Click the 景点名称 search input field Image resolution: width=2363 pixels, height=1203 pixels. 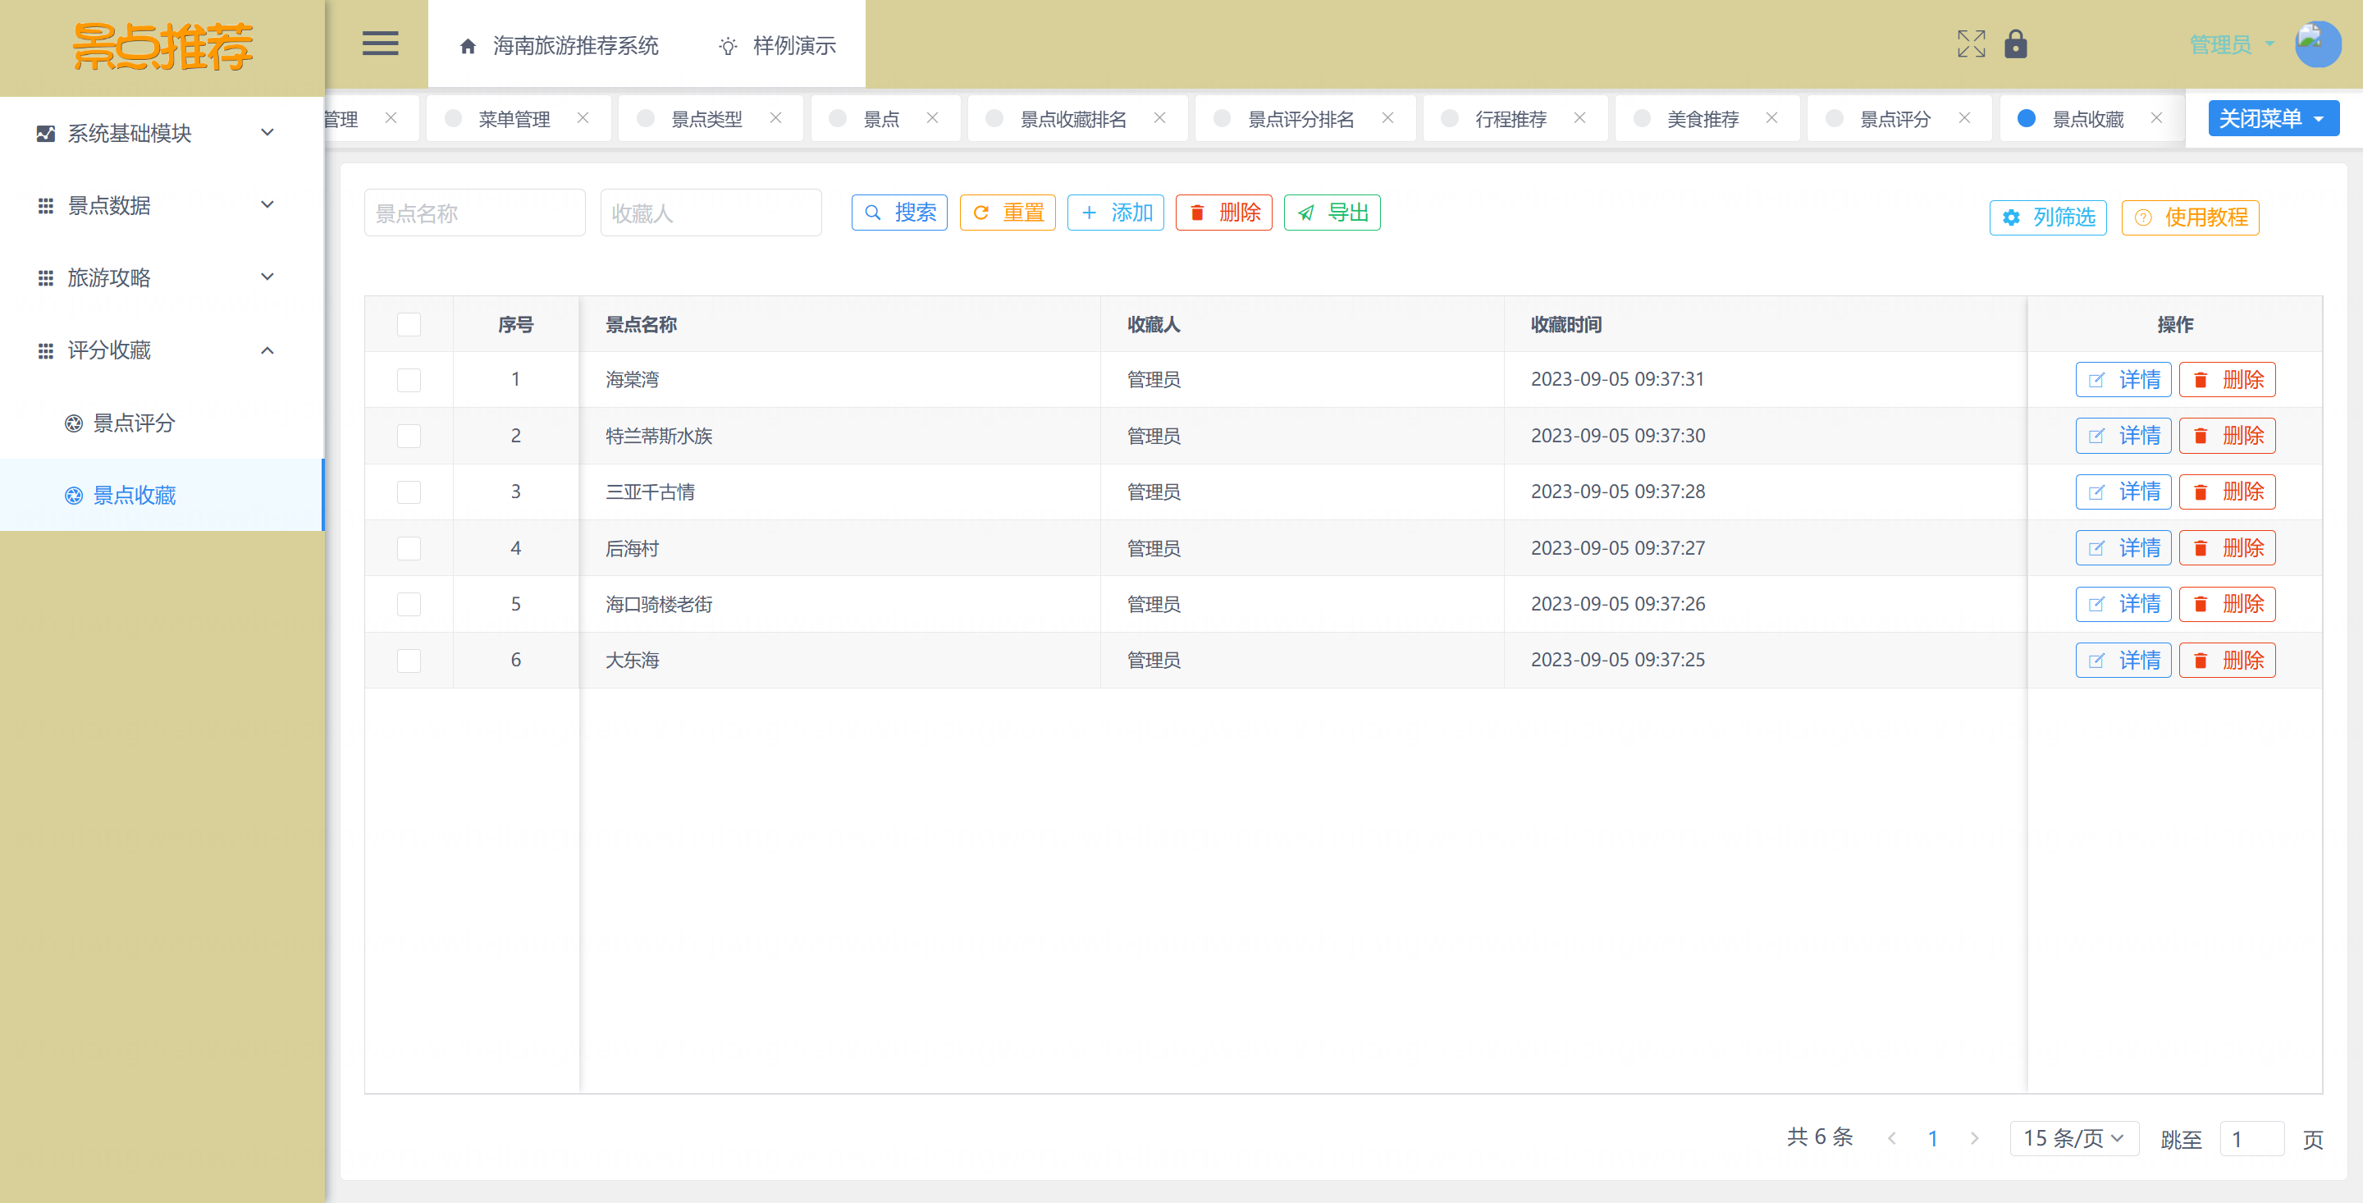(474, 213)
